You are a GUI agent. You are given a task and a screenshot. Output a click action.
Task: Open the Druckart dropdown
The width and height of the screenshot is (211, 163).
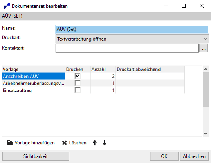132,39
